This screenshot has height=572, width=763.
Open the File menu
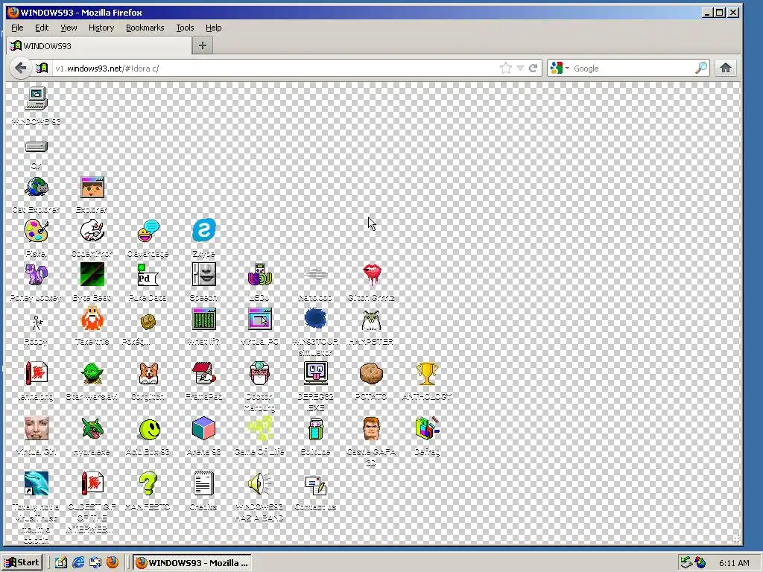point(17,28)
